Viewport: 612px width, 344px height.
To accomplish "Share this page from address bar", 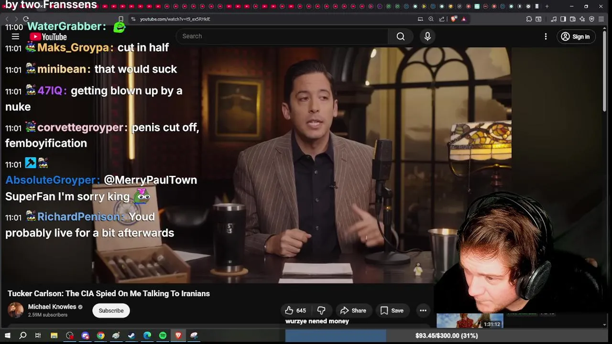I will [x=442, y=19].
